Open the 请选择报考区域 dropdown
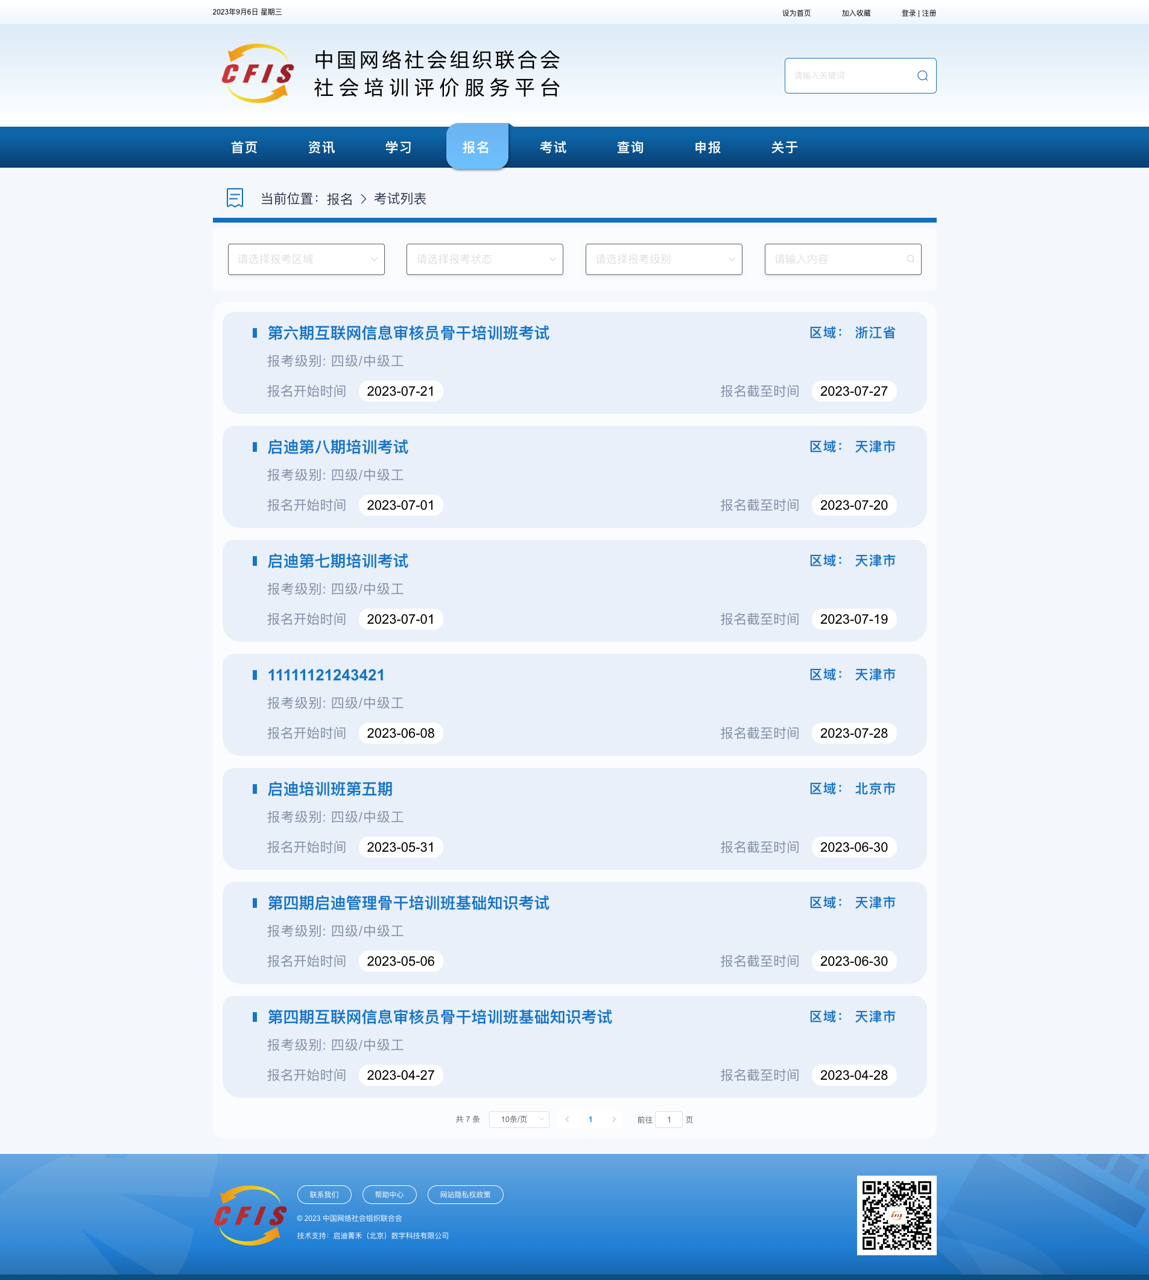 [x=306, y=259]
